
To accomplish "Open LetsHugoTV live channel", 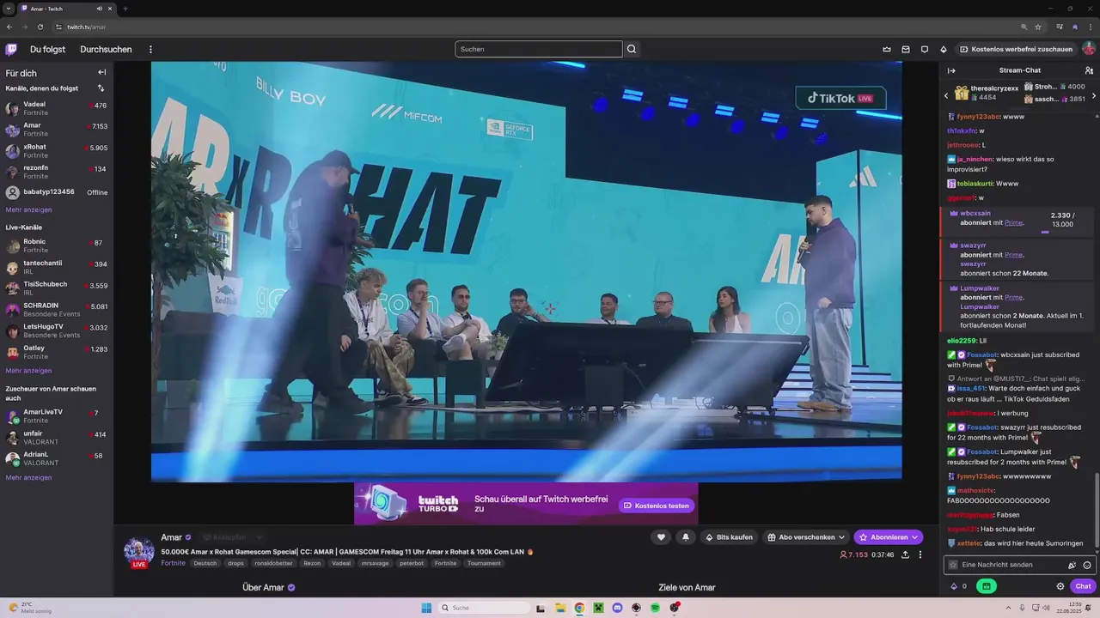I will tap(56, 330).
